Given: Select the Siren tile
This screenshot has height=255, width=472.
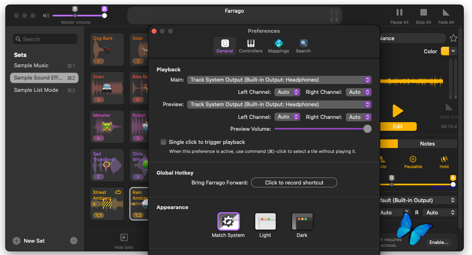Looking at the screenshot, I should [107, 88].
